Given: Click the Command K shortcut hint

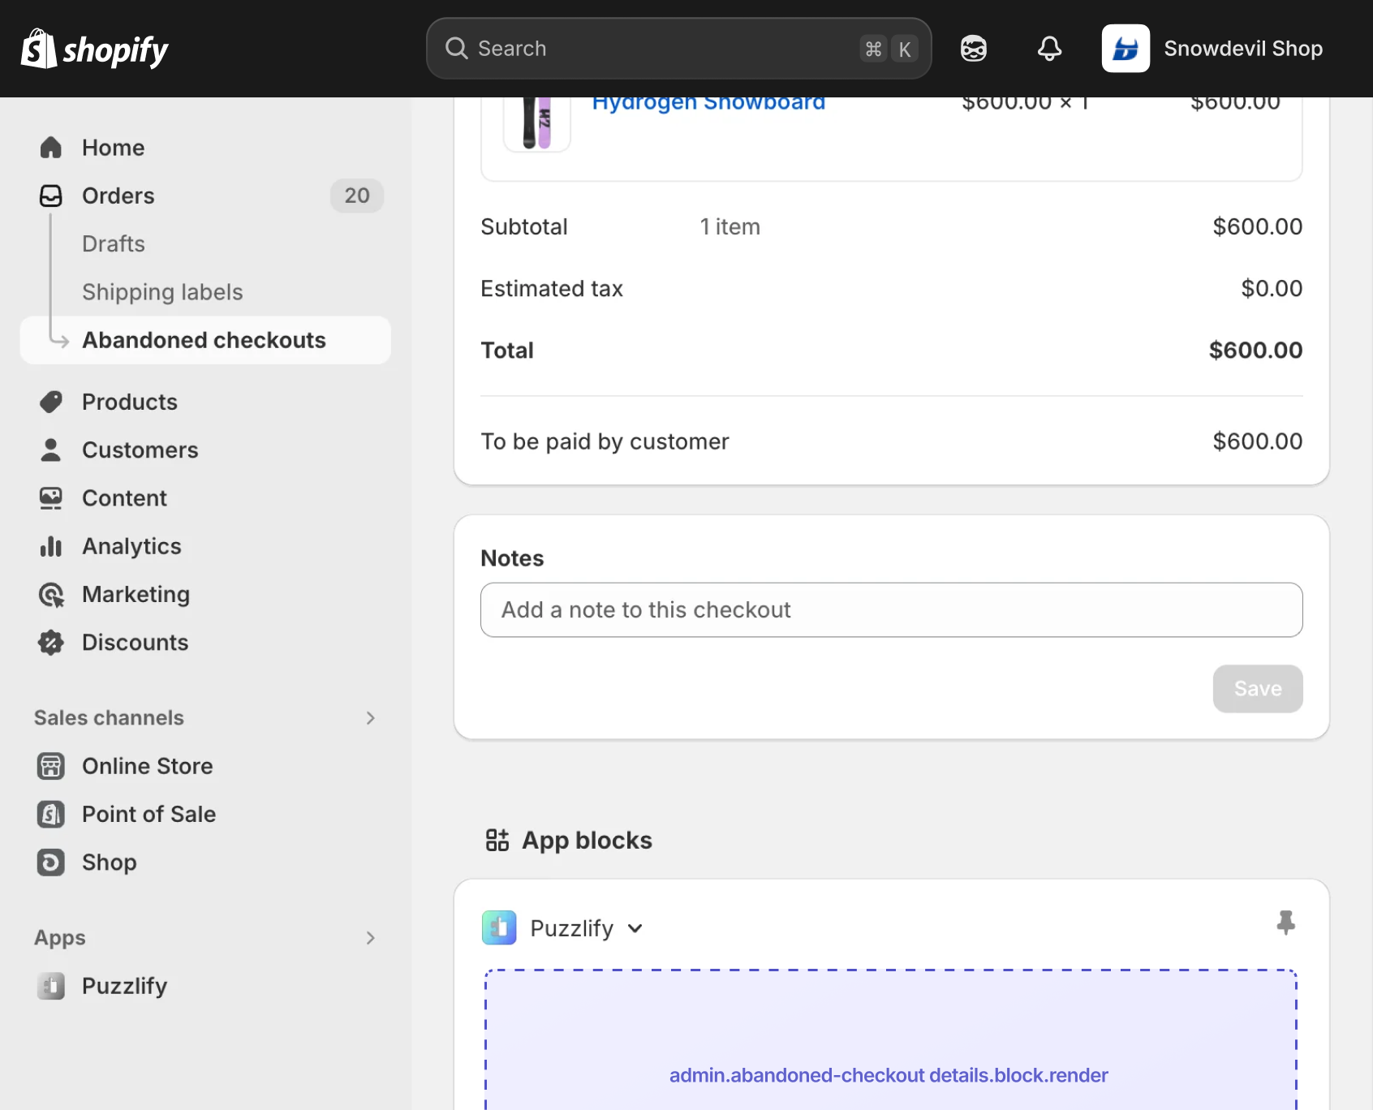Looking at the screenshot, I should [x=889, y=49].
